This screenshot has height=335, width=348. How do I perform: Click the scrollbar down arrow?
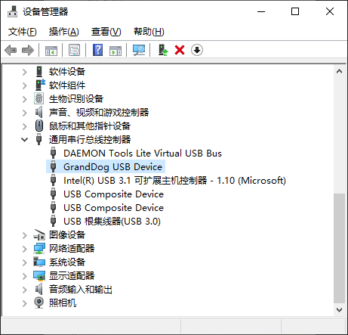pyautogui.click(x=339, y=310)
